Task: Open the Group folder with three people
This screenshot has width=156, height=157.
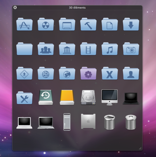Action: pyautogui.click(x=46, y=49)
